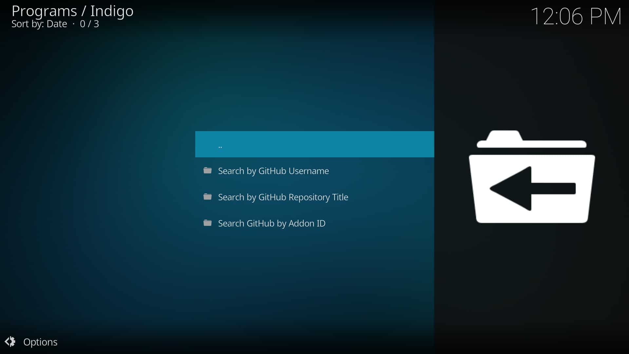Open Search by GitHub Username
This screenshot has height=354, width=629.
coord(273,171)
